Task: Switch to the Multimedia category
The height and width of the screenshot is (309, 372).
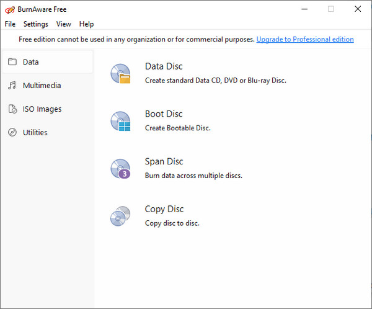Action: click(48, 86)
